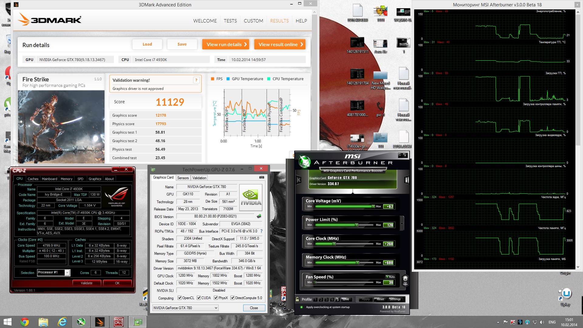Image resolution: width=583 pixels, height=328 pixels.
Task: Toggle the OpenCL checkbox in GPU-Z
Action: coord(179,298)
